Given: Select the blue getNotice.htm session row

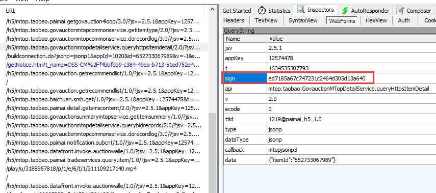Looking at the screenshot, I should click(x=104, y=65).
